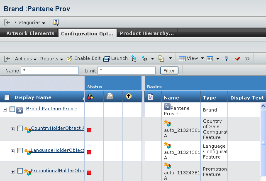Click the red checkmark toolbar icon
This screenshot has width=266, height=181.
tap(237, 59)
